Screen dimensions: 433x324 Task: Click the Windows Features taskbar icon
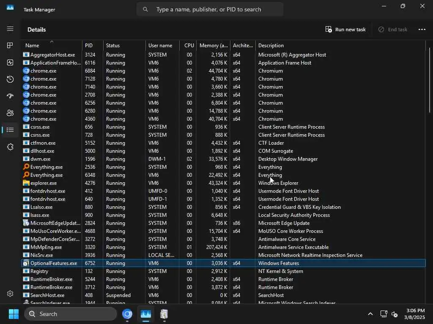[x=164, y=314]
